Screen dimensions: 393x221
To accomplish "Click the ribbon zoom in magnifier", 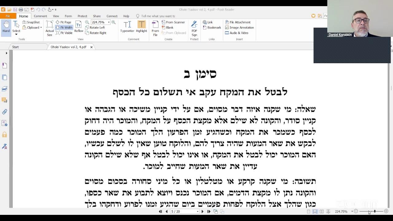I will click(x=114, y=22).
